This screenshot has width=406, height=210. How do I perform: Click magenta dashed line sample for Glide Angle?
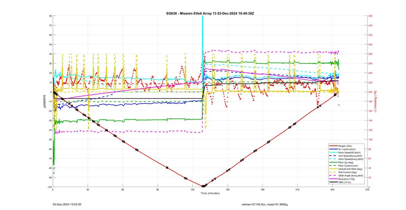[333, 176]
